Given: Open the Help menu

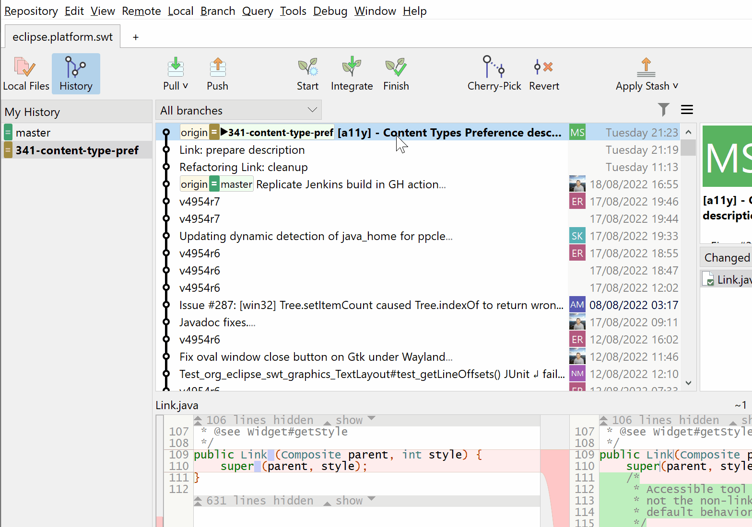Looking at the screenshot, I should point(414,11).
